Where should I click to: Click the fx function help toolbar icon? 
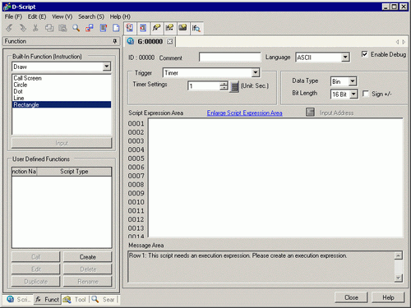(156, 28)
